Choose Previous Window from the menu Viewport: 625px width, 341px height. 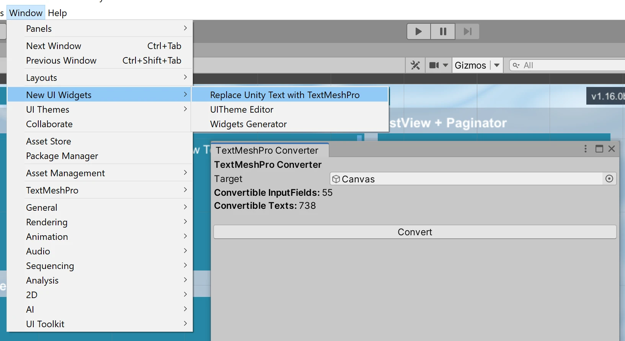point(100,61)
